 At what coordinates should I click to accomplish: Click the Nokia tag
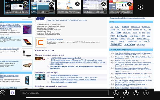pos(148,33)
